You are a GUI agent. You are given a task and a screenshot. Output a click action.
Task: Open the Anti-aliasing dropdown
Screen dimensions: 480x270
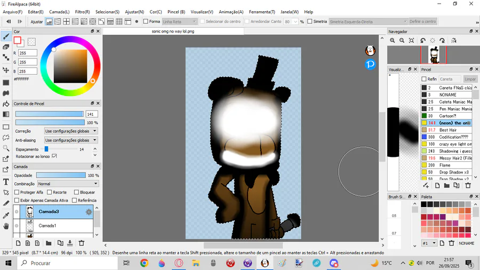click(71, 140)
